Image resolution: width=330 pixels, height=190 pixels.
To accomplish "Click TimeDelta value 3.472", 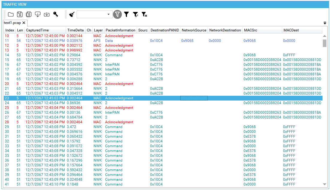I will click(x=71, y=127).
